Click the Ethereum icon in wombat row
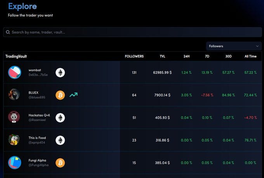This screenshot has width=264, height=178. click(60, 72)
